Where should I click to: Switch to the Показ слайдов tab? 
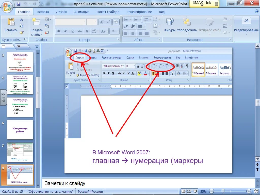click(x=108, y=12)
